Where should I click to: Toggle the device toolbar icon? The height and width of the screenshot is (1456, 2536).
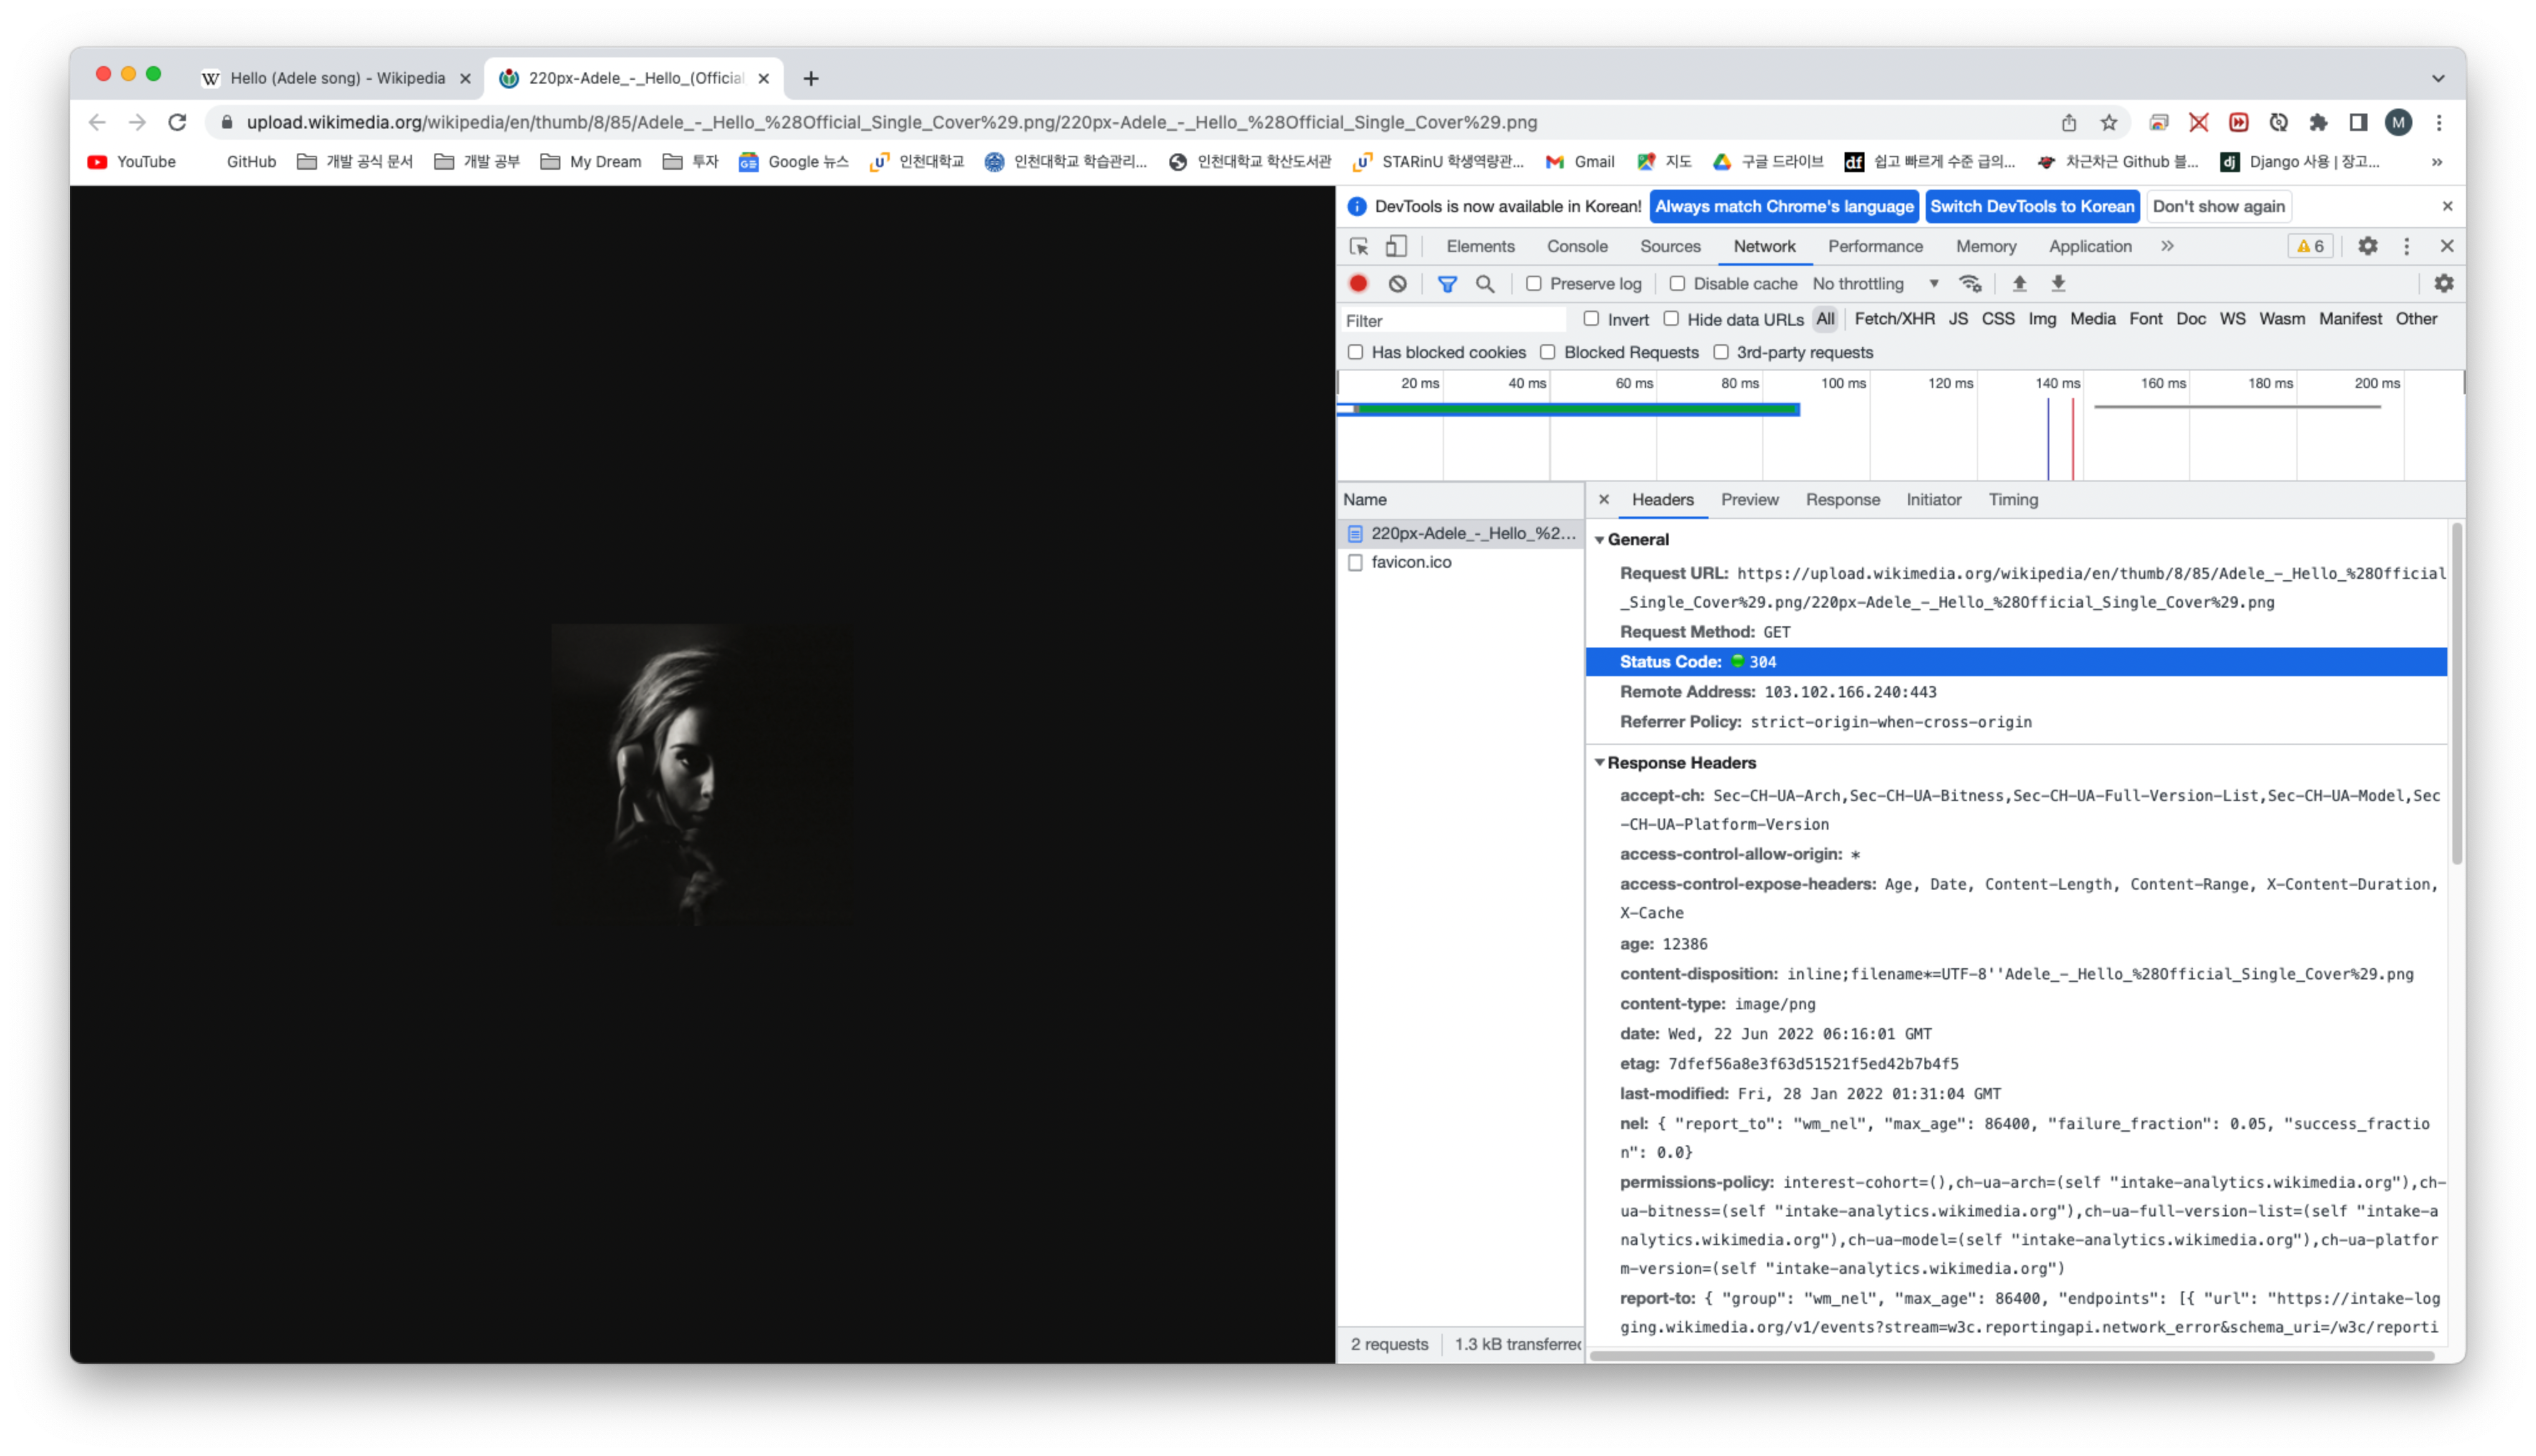(1396, 246)
